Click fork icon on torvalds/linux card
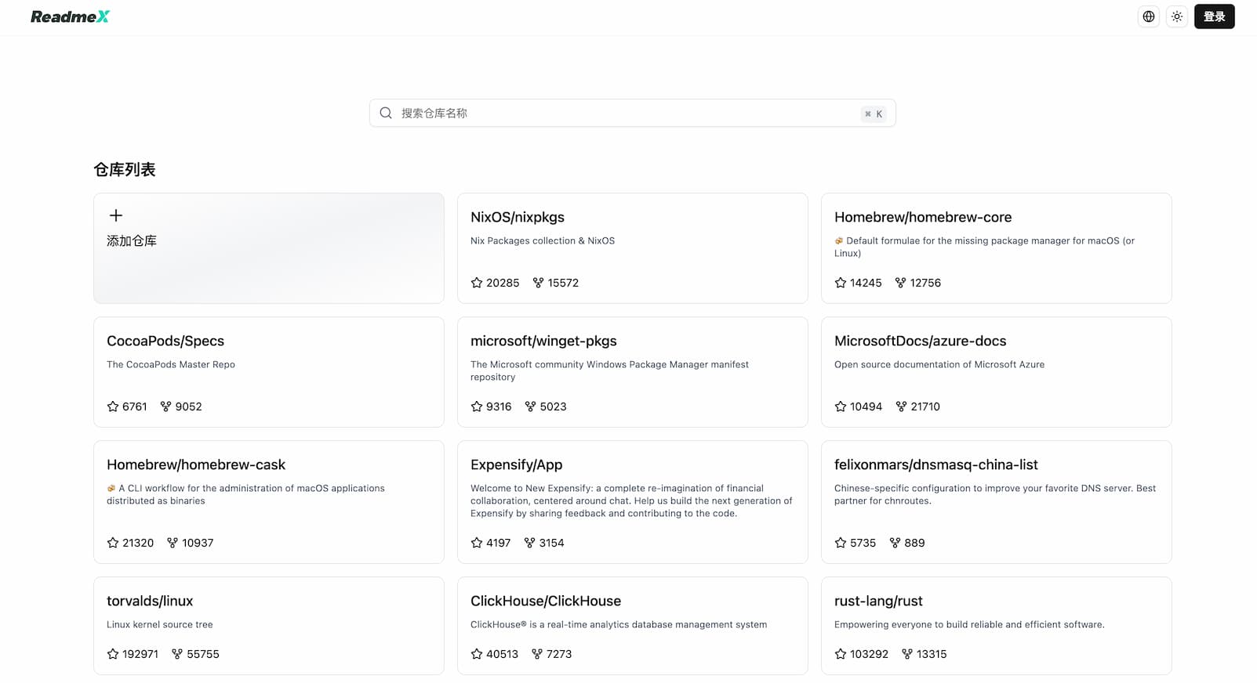This screenshot has width=1257, height=683. [x=177, y=654]
